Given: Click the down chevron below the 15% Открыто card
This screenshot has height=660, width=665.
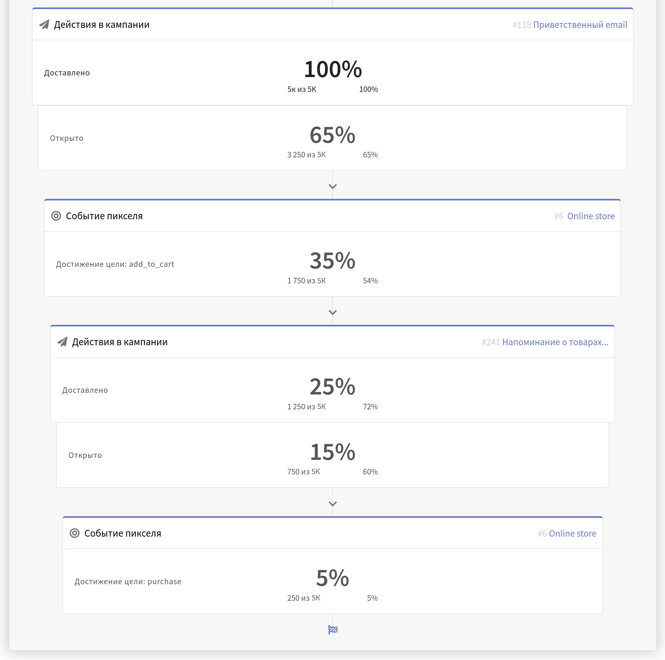Looking at the screenshot, I should [332, 504].
